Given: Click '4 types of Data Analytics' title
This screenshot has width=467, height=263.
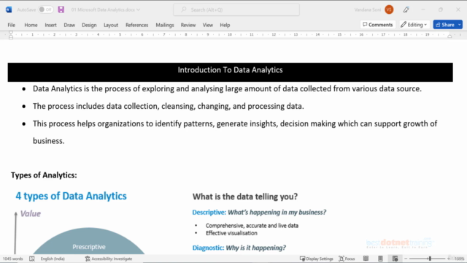Looking at the screenshot, I should (72, 196).
